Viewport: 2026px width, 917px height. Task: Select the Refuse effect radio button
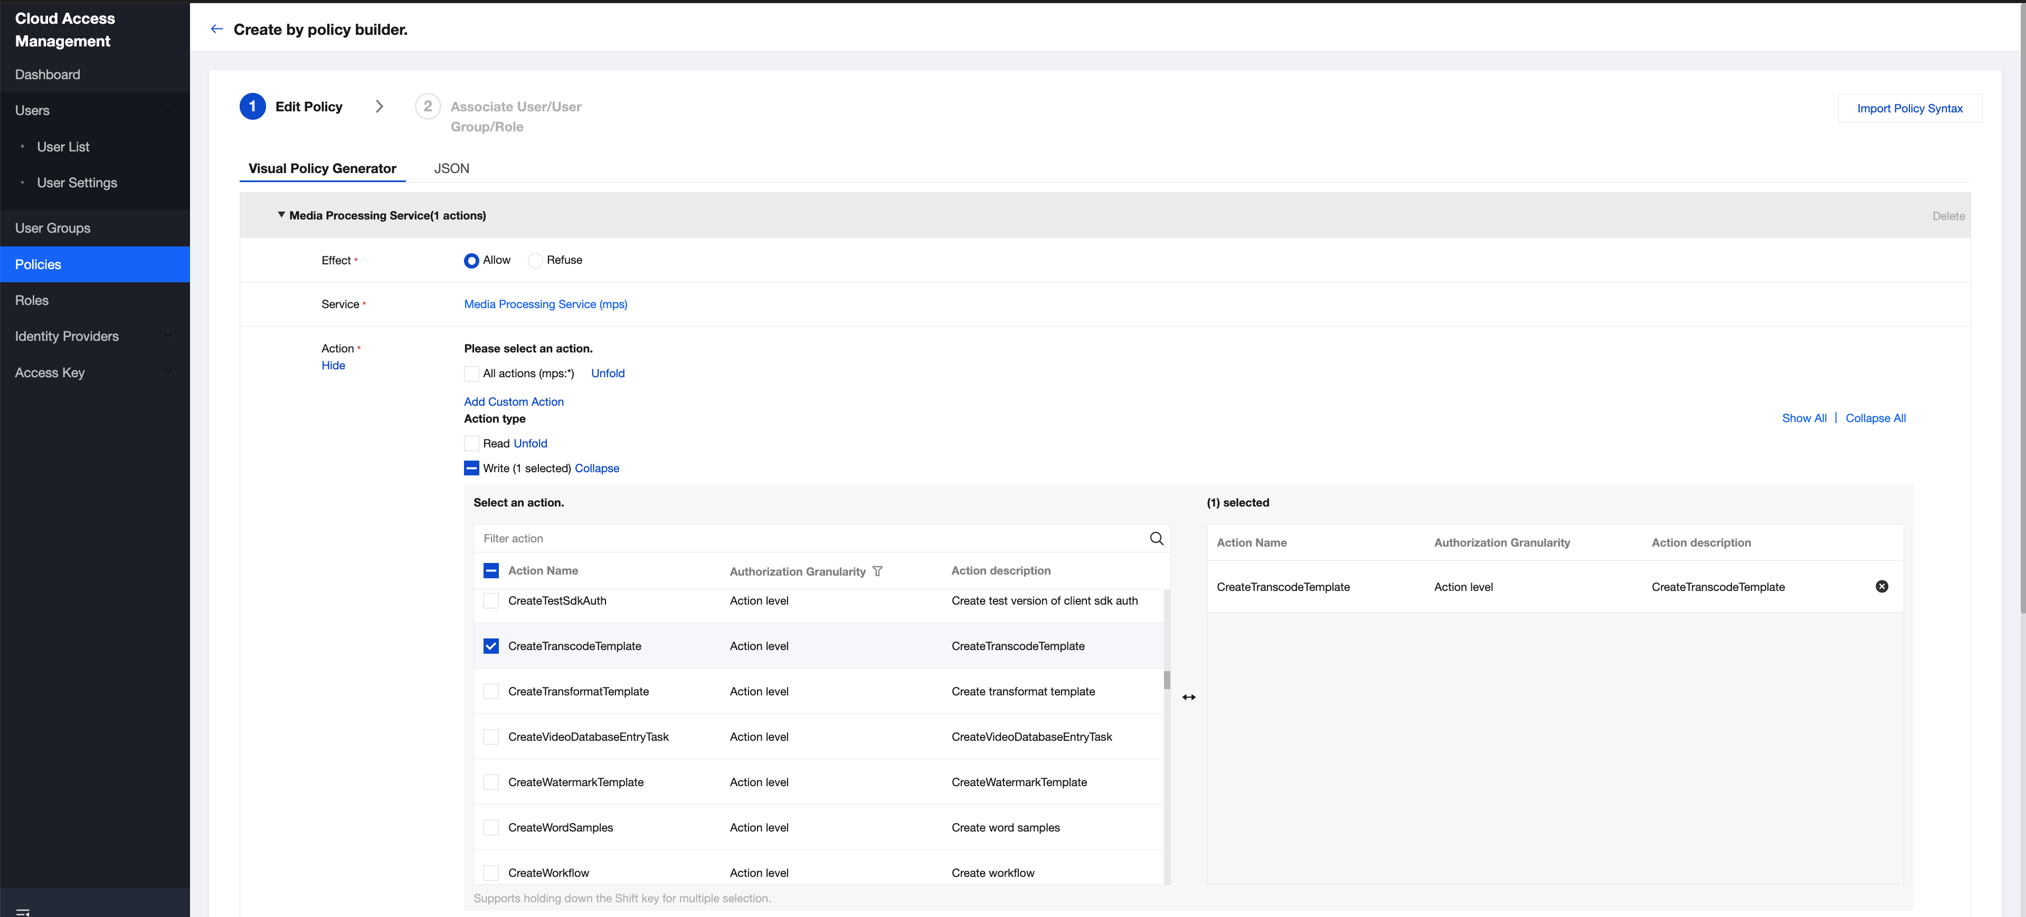click(535, 261)
